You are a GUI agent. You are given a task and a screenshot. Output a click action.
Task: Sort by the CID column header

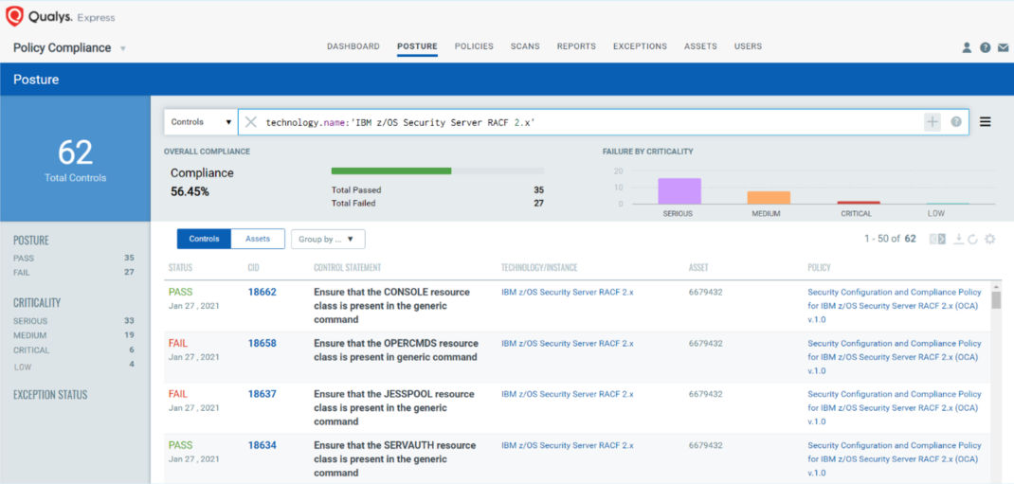[254, 267]
